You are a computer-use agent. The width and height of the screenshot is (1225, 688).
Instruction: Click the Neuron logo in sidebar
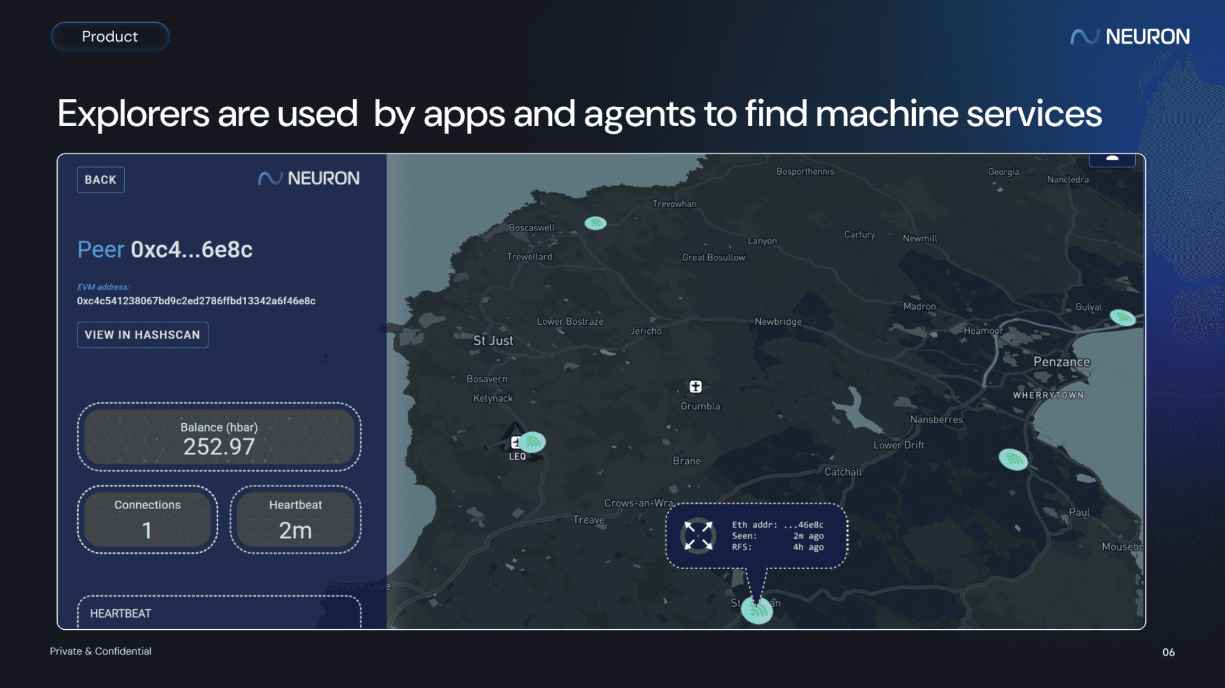309,178
